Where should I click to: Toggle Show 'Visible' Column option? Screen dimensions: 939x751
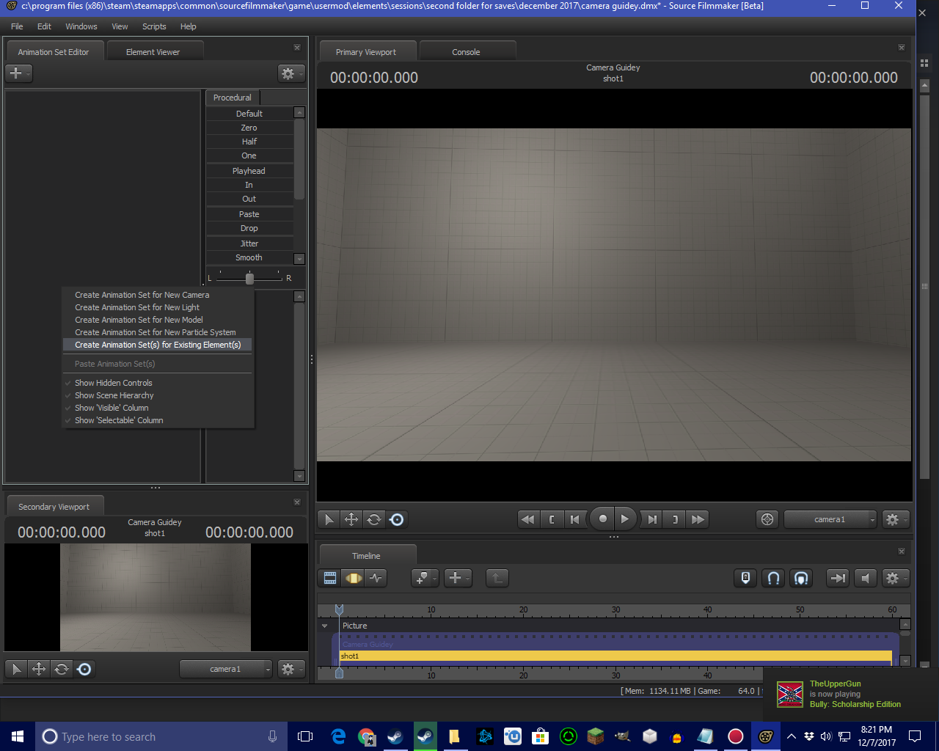[112, 408]
